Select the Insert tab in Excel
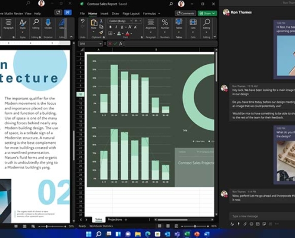The height and width of the screenshot is (238, 295). pos(104,14)
